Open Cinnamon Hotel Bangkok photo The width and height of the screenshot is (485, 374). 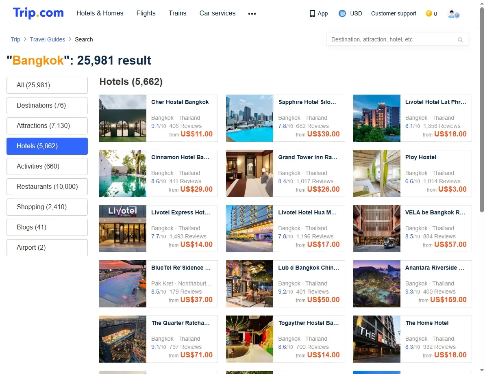click(123, 173)
